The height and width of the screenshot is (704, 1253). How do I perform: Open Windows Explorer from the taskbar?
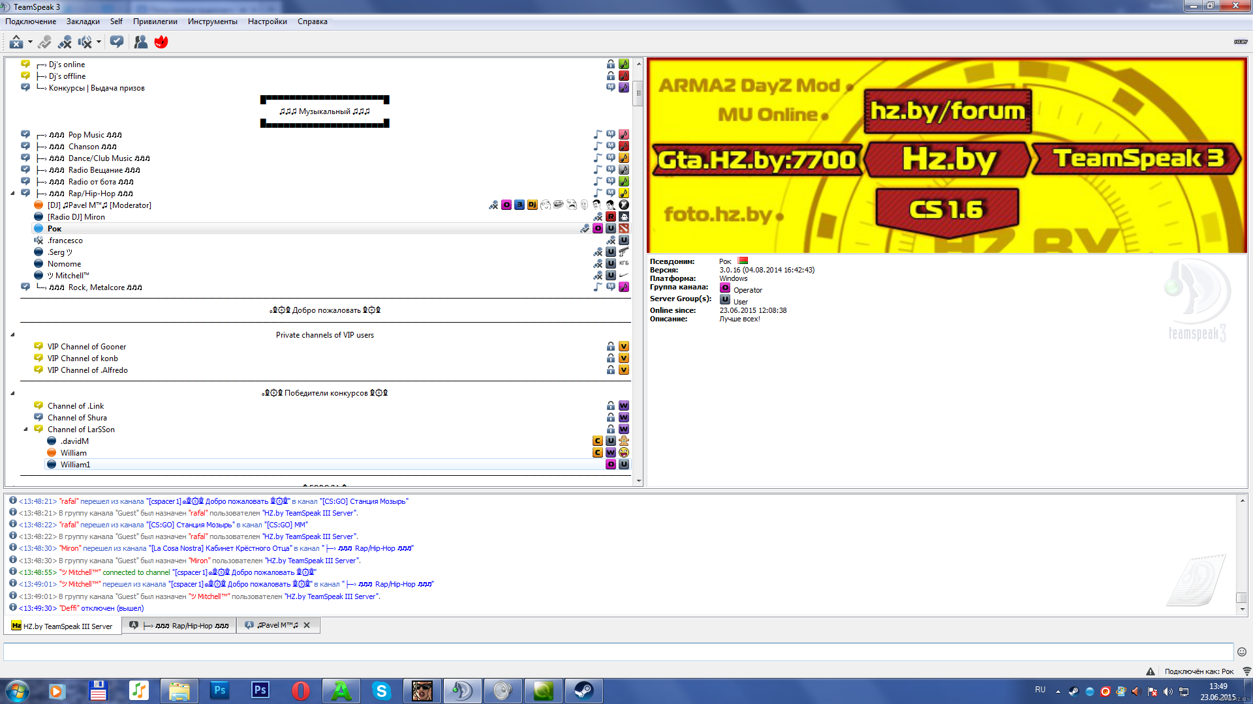(179, 691)
